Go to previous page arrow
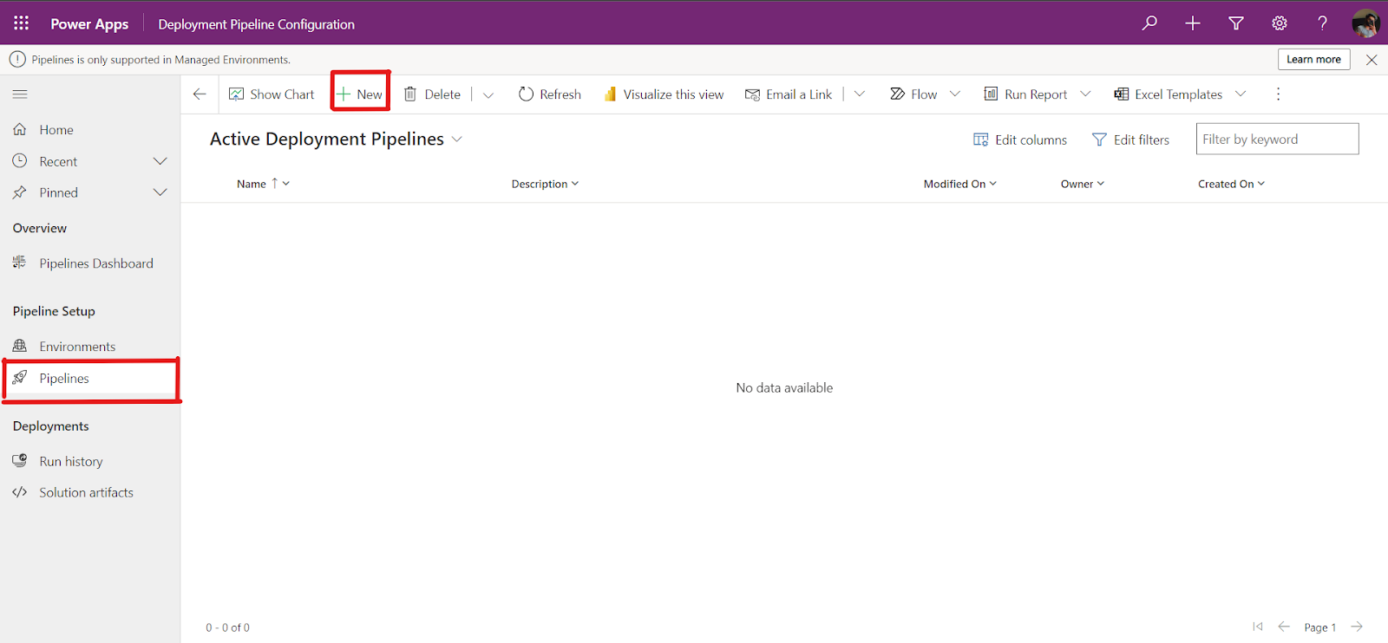 pyautogui.click(x=1285, y=627)
